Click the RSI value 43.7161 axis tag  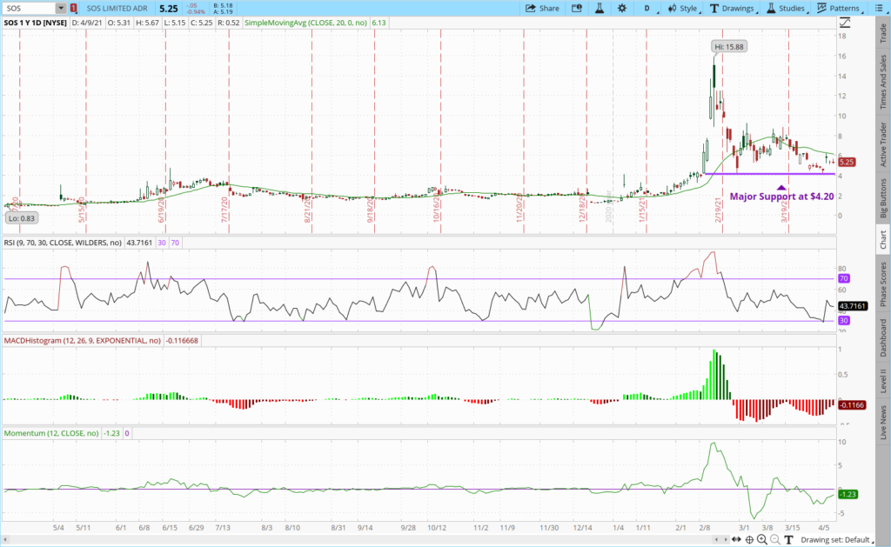853,306
